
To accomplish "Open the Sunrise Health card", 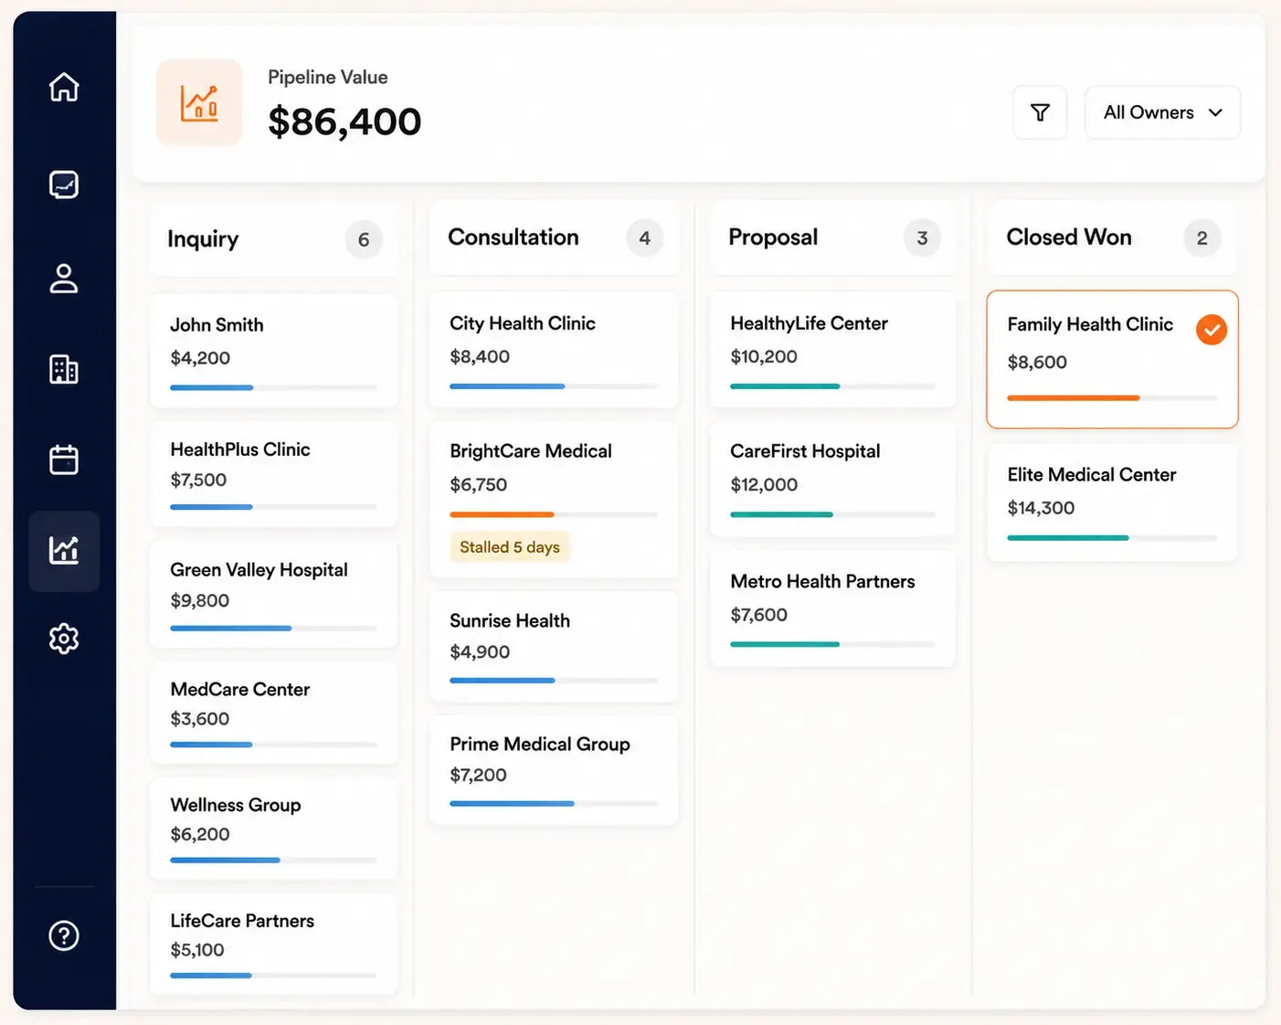I will point(554,647).
